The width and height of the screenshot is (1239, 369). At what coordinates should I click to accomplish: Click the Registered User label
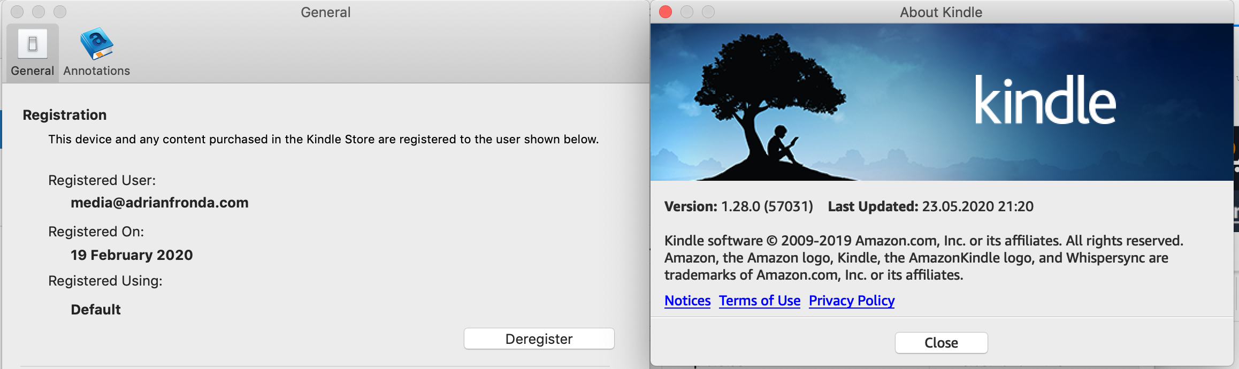pyautogui.click(x=102, y=180)
